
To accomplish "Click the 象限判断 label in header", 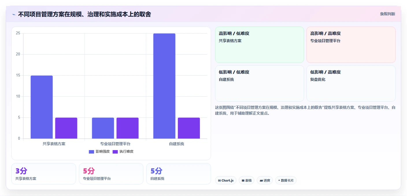I will tap(387, 14).
